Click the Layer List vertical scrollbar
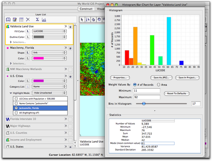Viewport: 212px width, 161px height. 75,63
